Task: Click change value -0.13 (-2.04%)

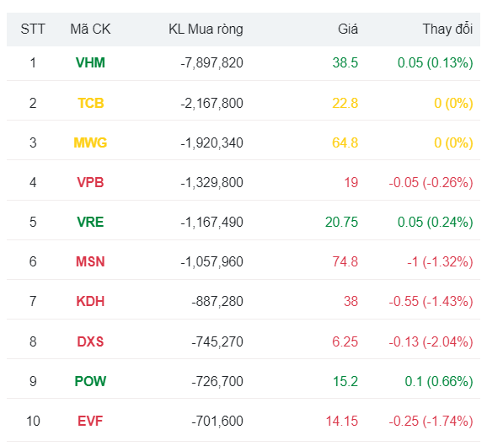Action: point(431,342)
